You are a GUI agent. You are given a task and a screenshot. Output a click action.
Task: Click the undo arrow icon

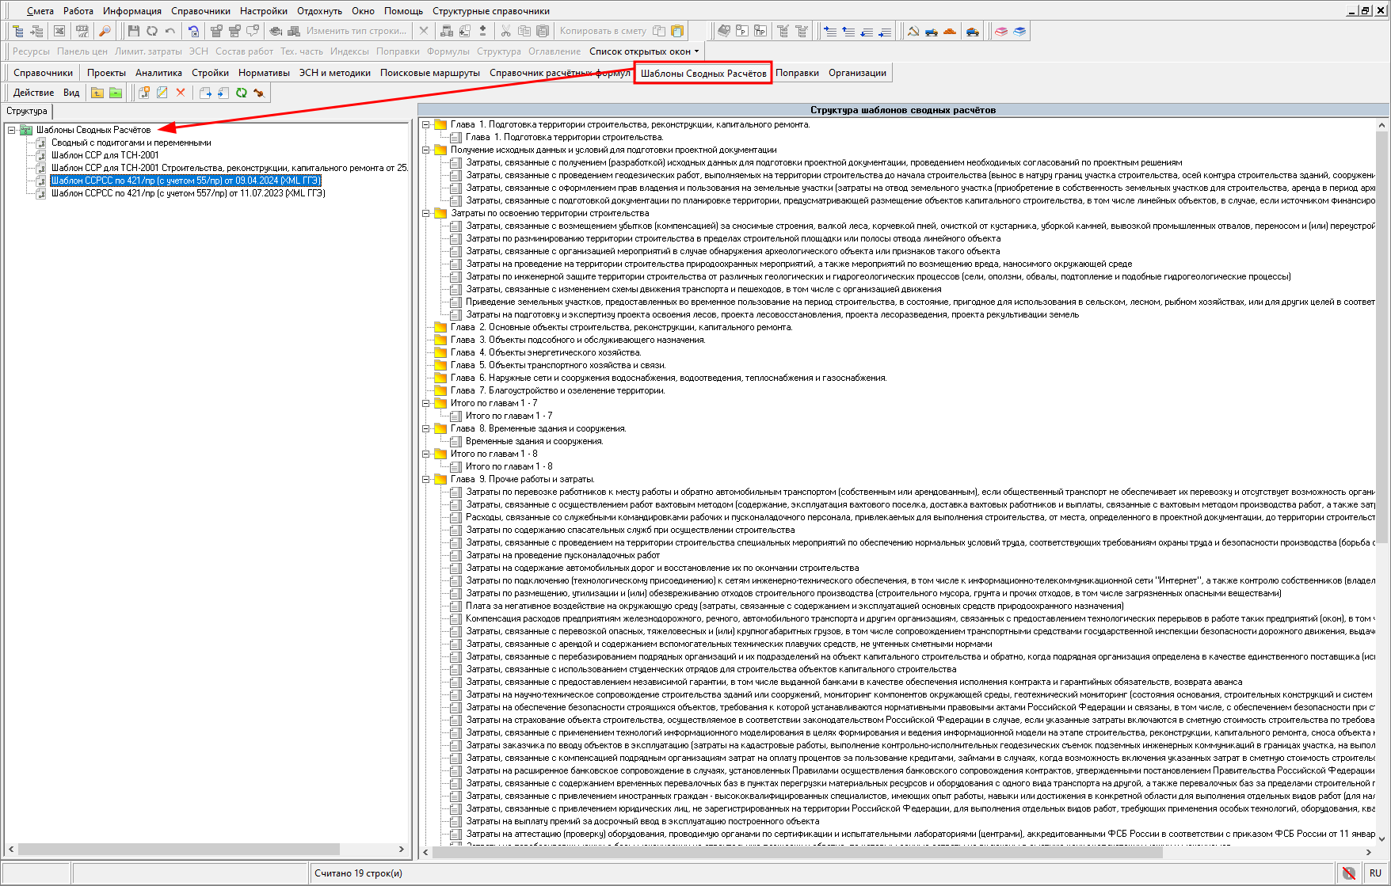click(x=170, y=31)
